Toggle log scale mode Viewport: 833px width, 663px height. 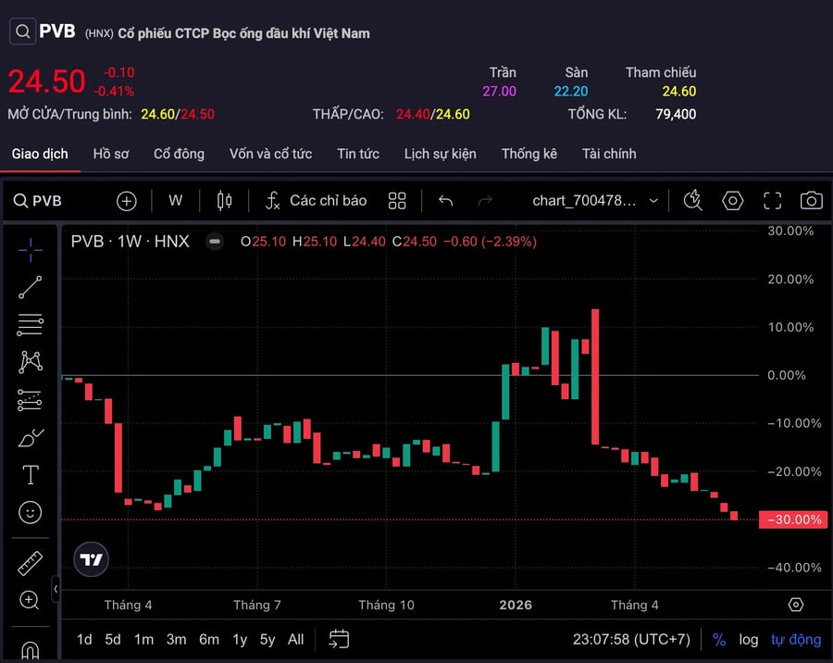click(x=749, y=640)
